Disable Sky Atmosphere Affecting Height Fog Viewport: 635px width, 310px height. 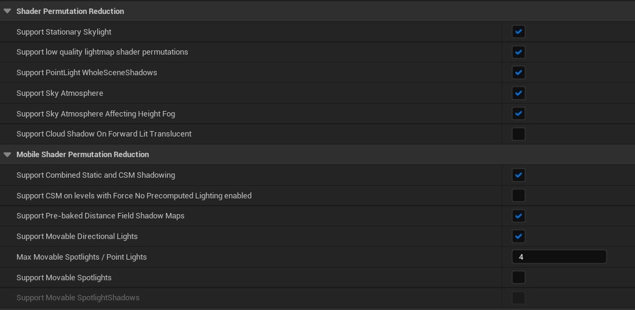pyautogui.click(x=518, y=113)
